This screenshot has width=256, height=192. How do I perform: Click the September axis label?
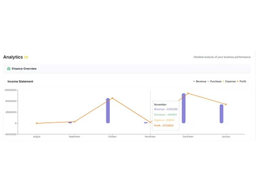pyautogui.click(x=74, y=137)
